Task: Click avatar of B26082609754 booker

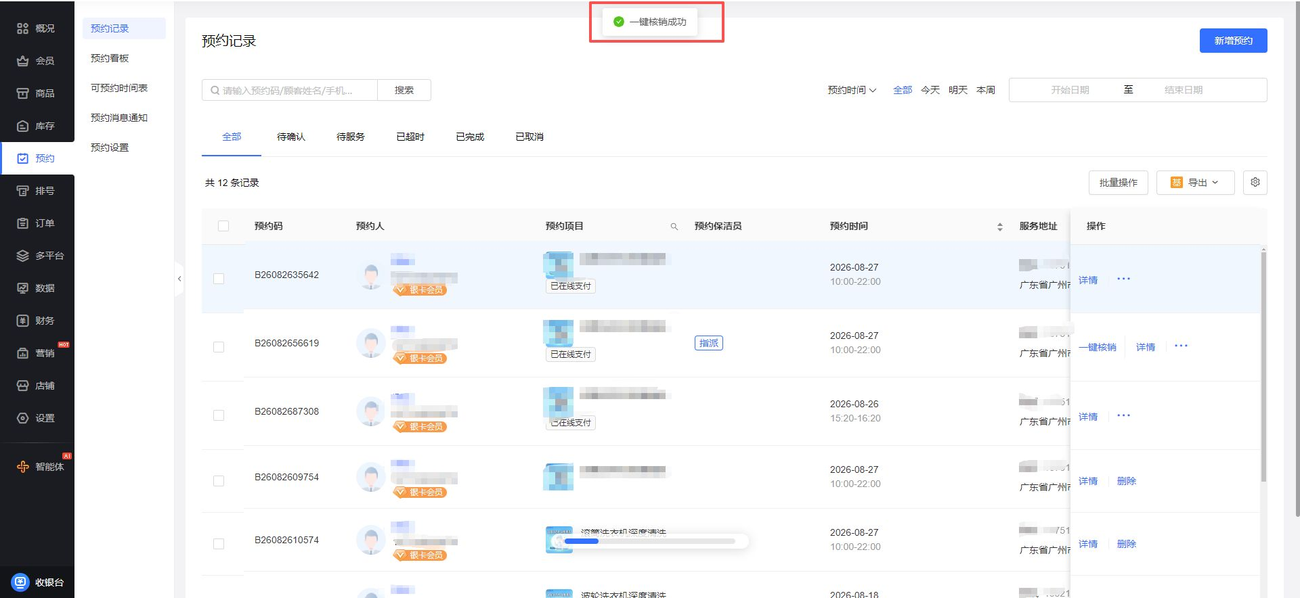Action: click(x=370, y=477)
